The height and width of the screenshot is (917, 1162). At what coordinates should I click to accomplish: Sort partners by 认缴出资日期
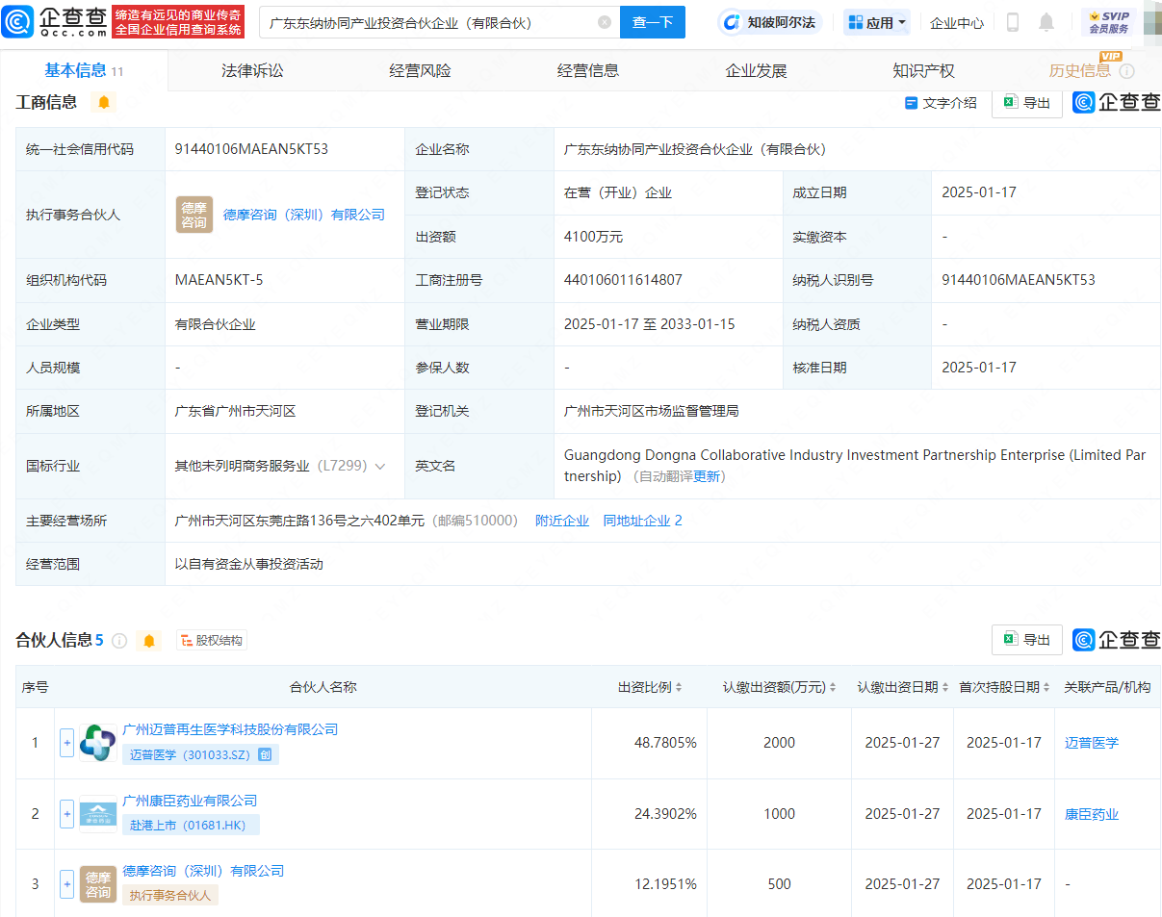coord(945,687)
